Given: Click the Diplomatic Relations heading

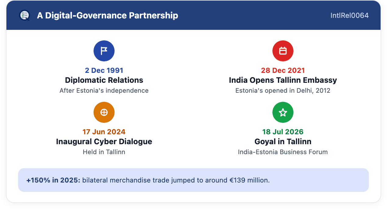Looking at the screenshot, I should [104, 80].
